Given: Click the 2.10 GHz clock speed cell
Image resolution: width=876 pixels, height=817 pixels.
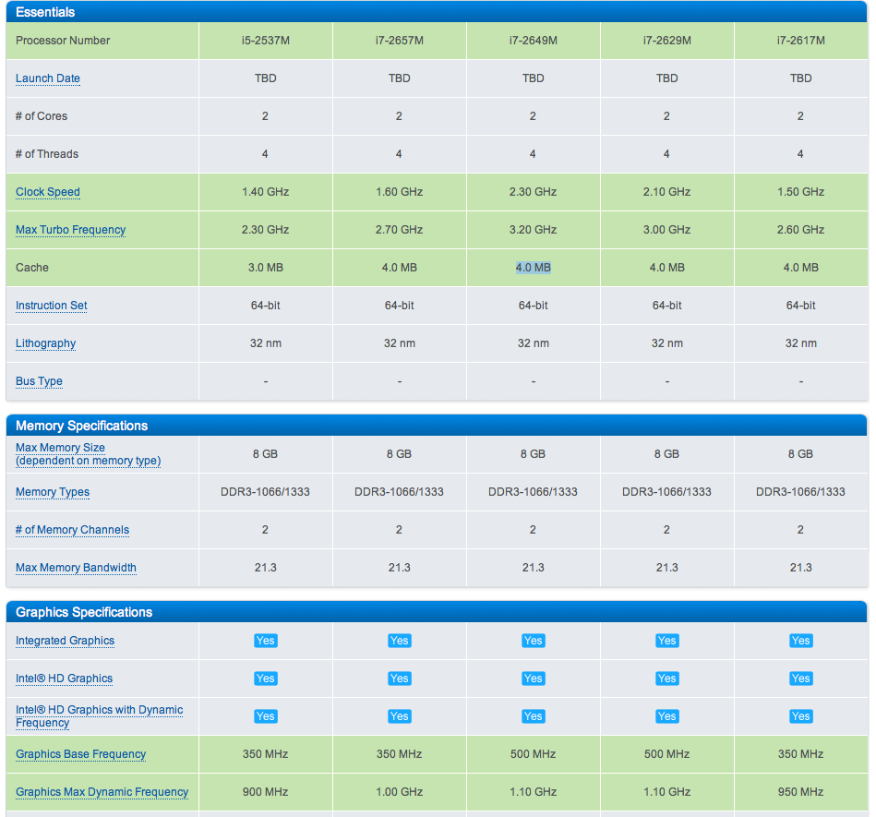Looking at the screenshot, I should pos(667,192).
